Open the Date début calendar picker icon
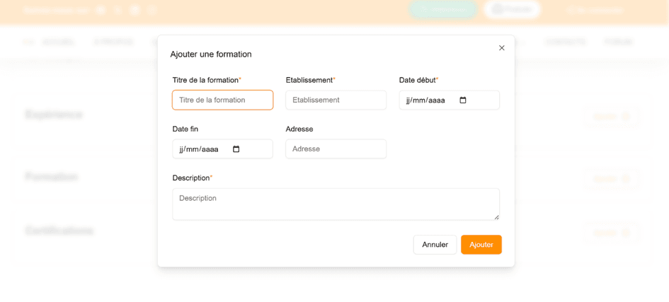 (x=463, y=100)
